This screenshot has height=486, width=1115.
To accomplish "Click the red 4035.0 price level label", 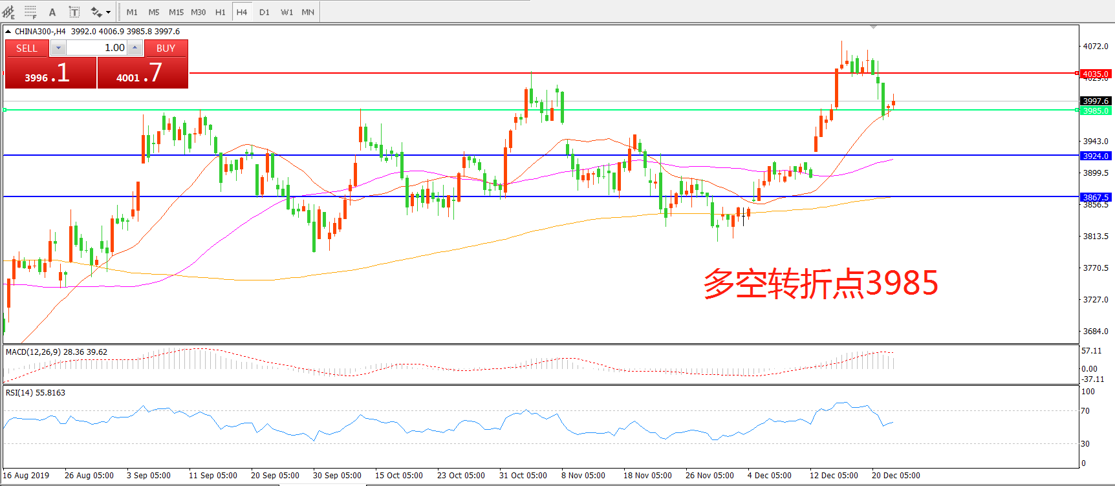I will click(1095, 74).
